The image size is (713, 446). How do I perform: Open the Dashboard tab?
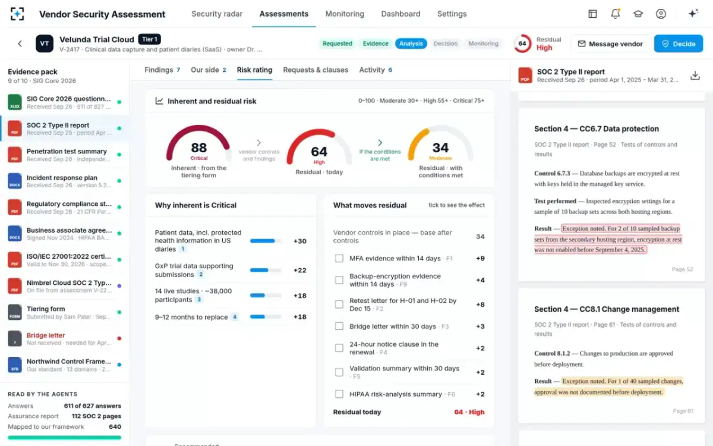[x=400, y=14]
